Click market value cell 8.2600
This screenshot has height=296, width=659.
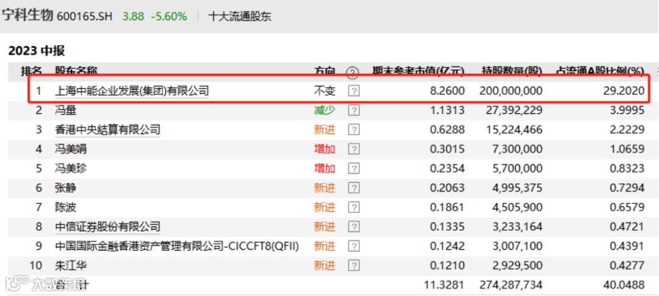[x=448, y=91]
